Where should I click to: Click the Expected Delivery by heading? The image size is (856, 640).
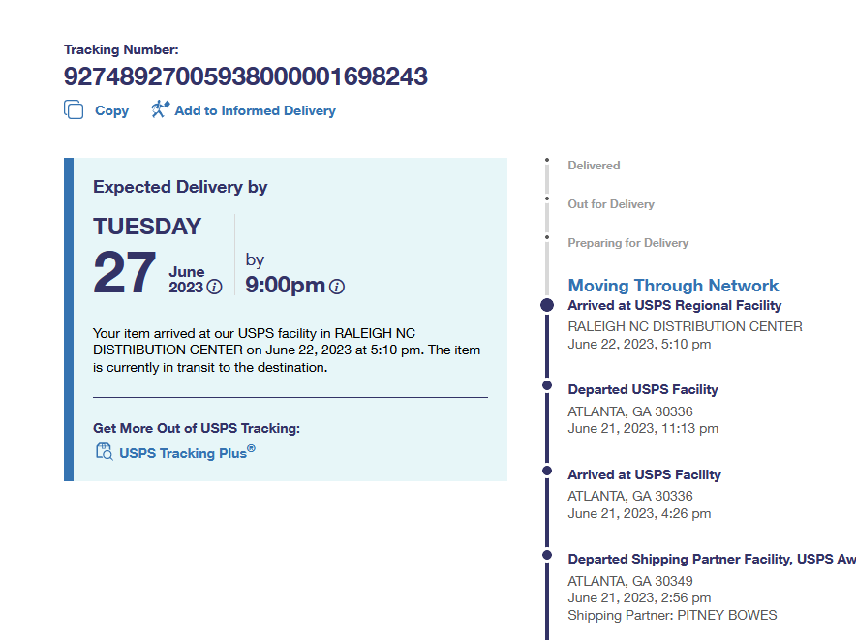[x=180, y=187]
